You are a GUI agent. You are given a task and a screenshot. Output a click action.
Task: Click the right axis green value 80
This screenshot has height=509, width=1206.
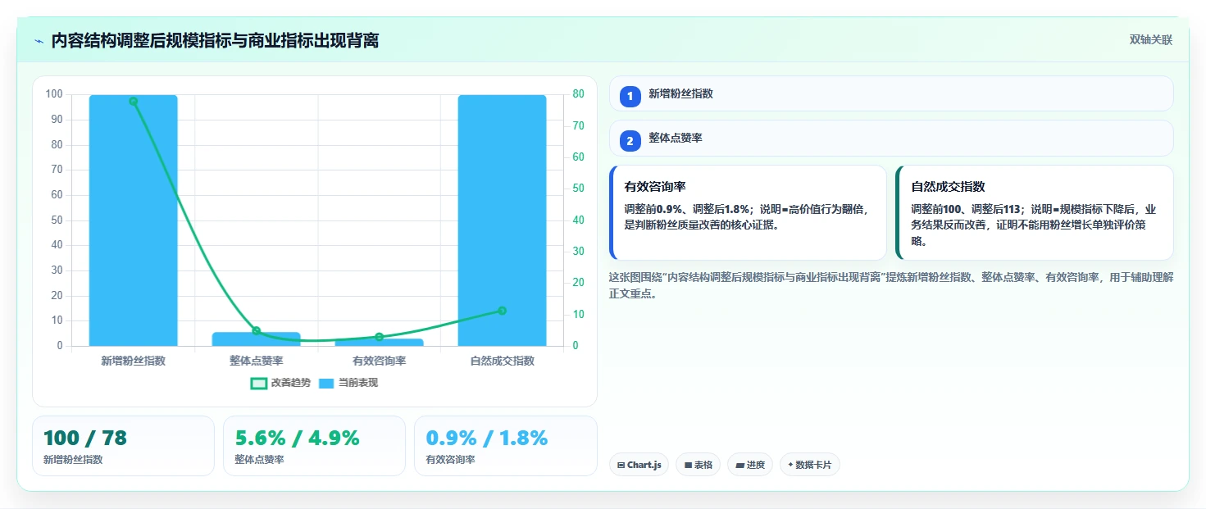(578, 94)
